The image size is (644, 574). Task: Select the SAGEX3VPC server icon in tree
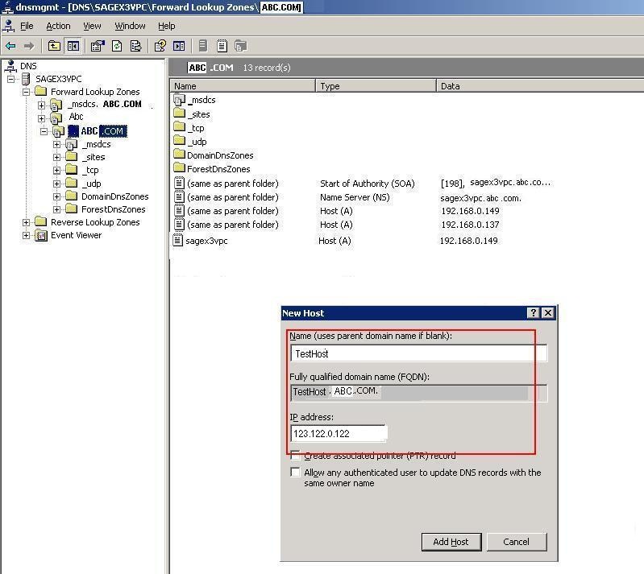(x=26, y=79)
